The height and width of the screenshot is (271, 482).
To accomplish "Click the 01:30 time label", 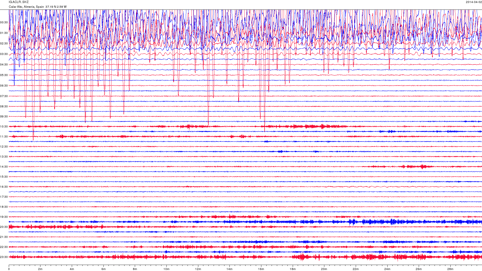I will coord(4,33).
